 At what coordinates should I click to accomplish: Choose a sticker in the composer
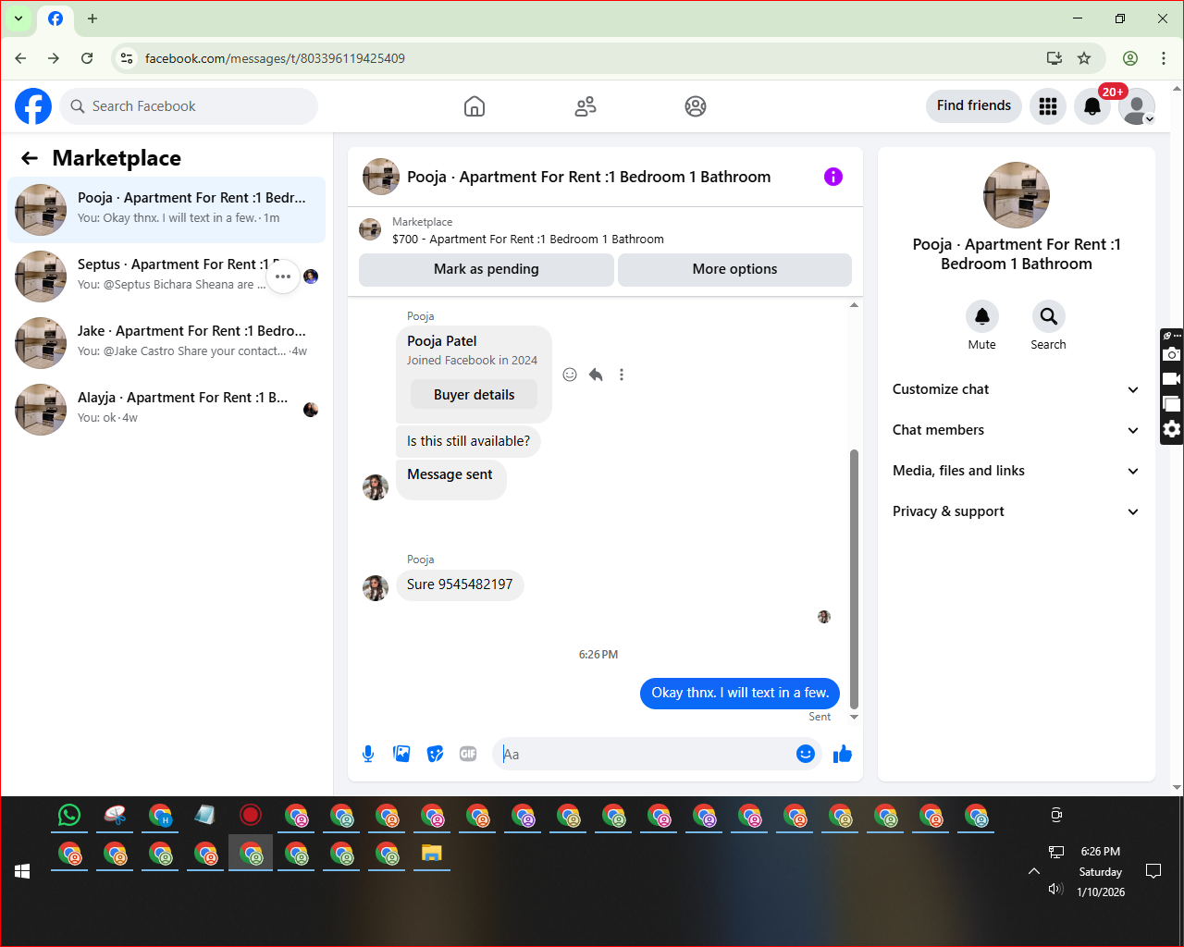point(435,754)
